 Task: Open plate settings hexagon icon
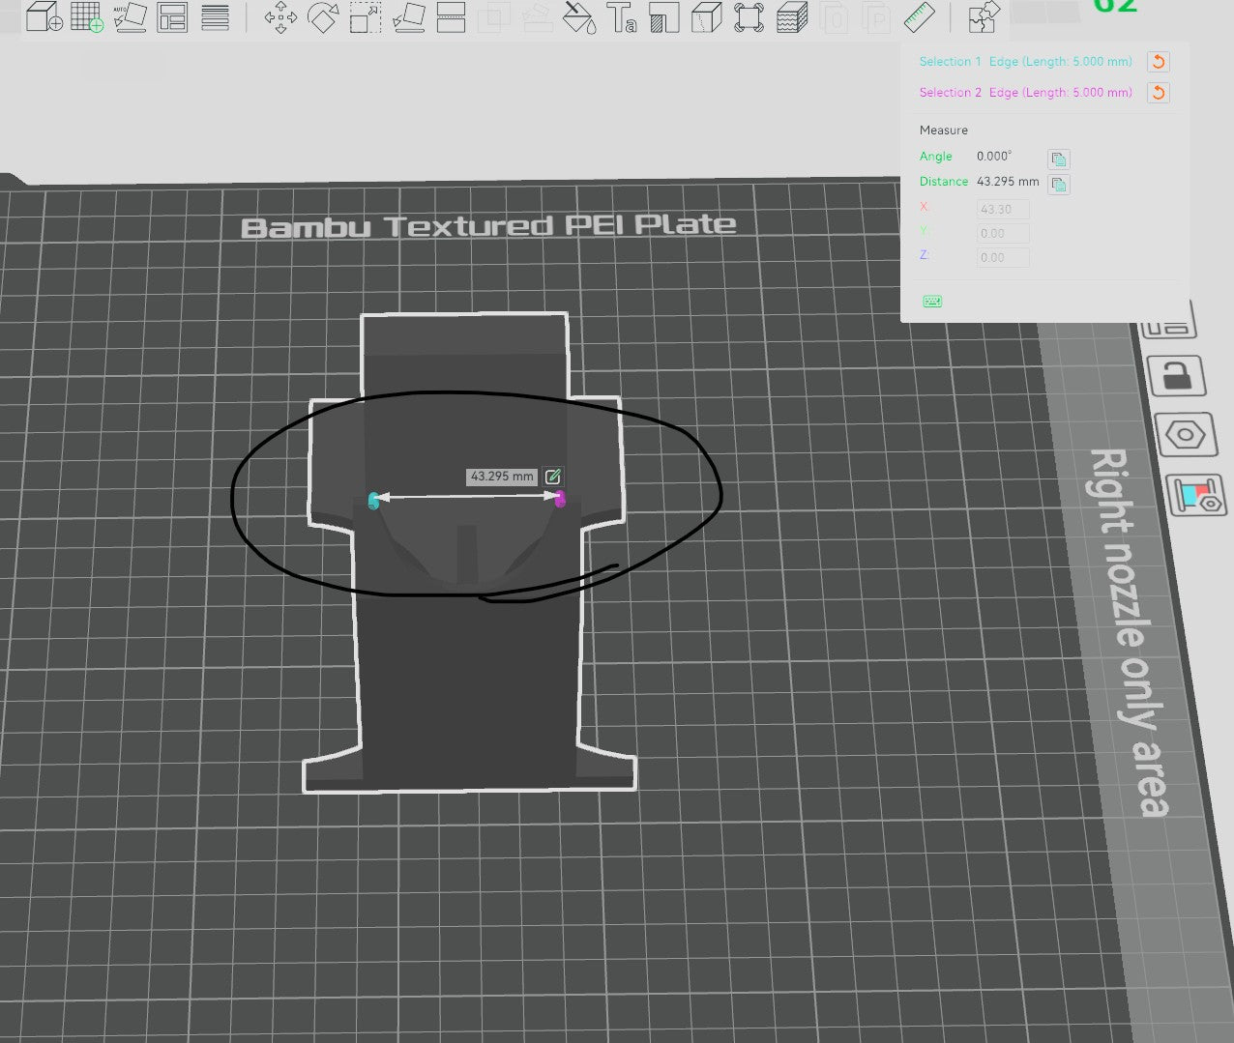pyautogui.click(x=1185, y=435)
